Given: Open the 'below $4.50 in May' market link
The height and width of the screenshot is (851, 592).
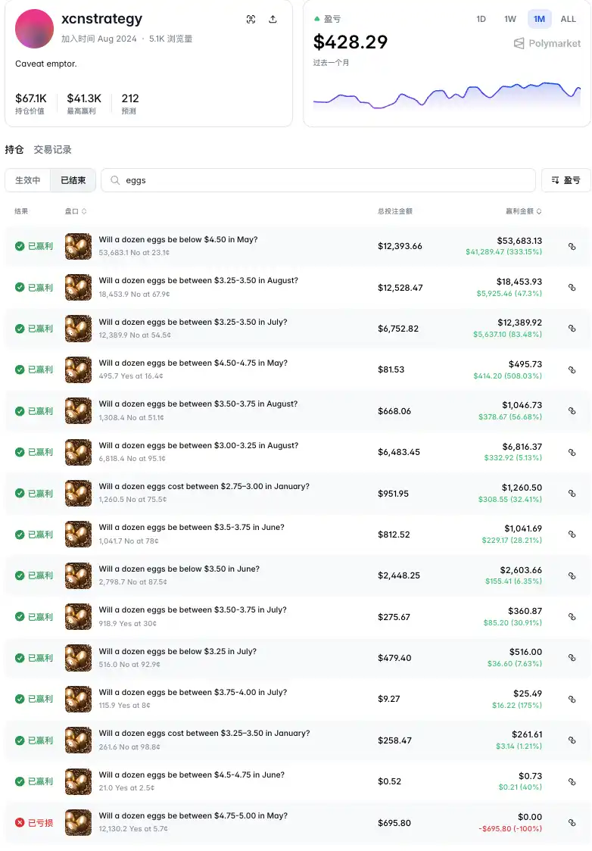Looking at the screenshot, I should 178,240.
